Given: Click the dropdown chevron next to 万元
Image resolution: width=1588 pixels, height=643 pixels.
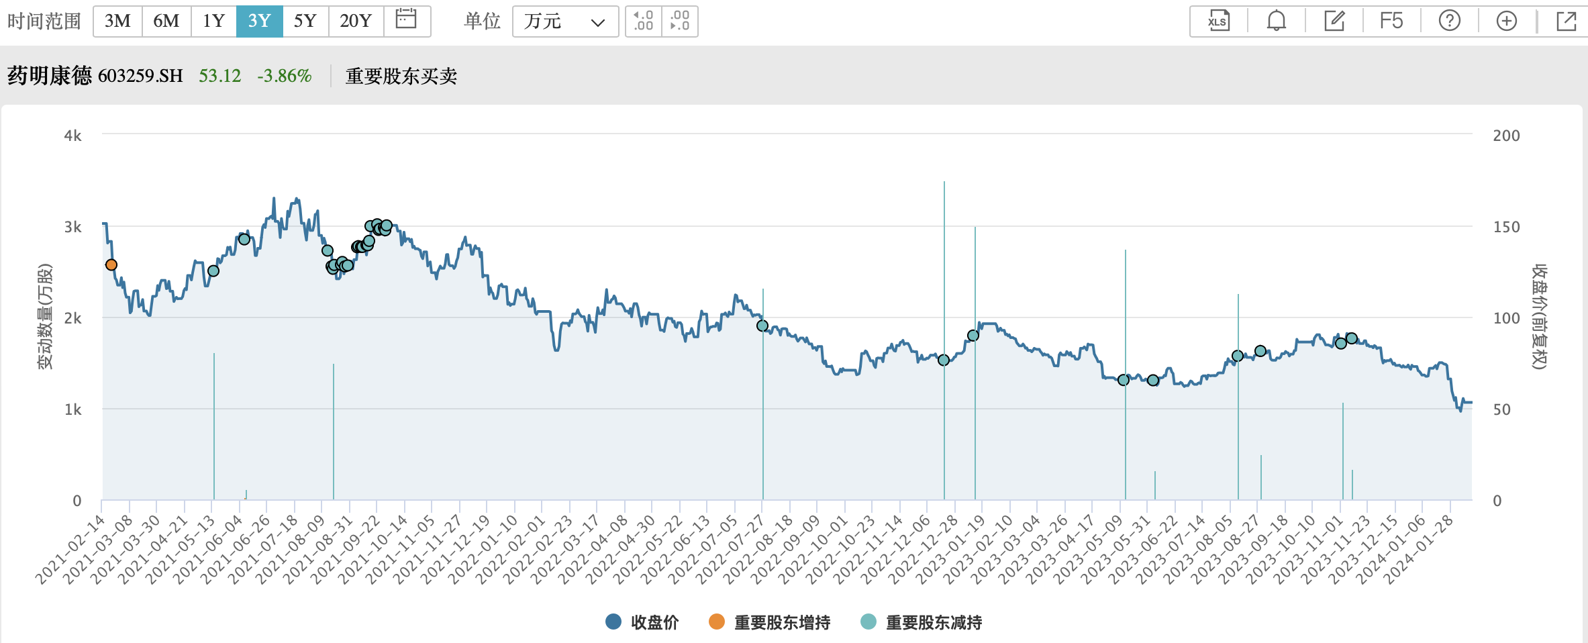Looking at the screenshot, I should [601, 21].
